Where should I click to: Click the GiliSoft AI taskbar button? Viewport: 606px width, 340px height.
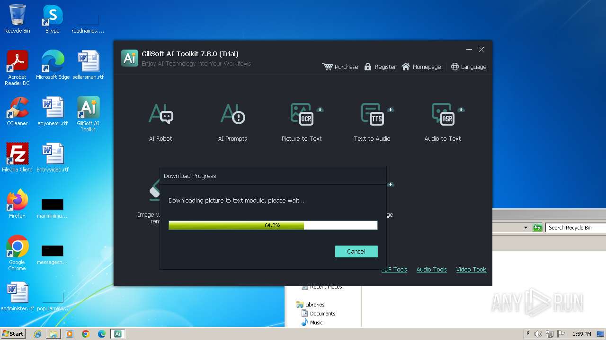point(118,334)
